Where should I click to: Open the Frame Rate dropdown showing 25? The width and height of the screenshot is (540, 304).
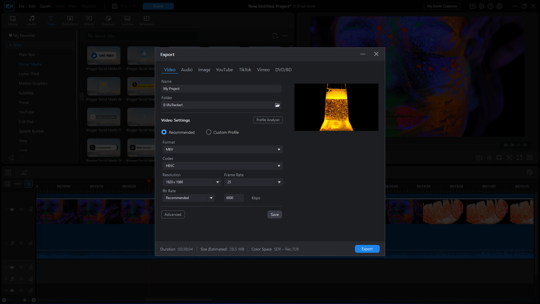tap(253, 182)
